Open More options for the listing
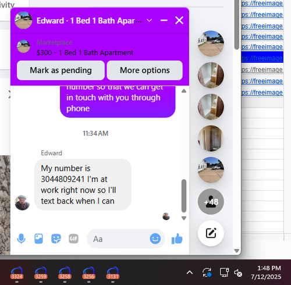 pyautogui.click(x=145, y=70)
